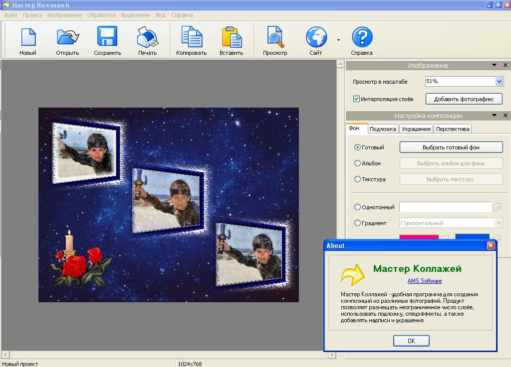Open the Обработка menu
This screenshot has width=511, height=367.
pos(101,15)
